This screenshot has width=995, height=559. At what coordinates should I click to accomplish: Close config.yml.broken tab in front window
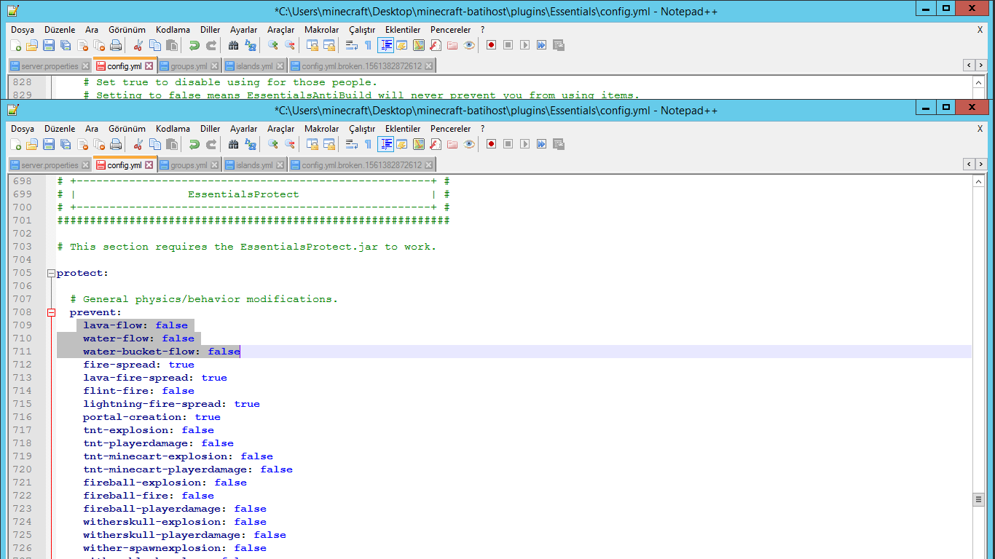(x=428, y=165)
